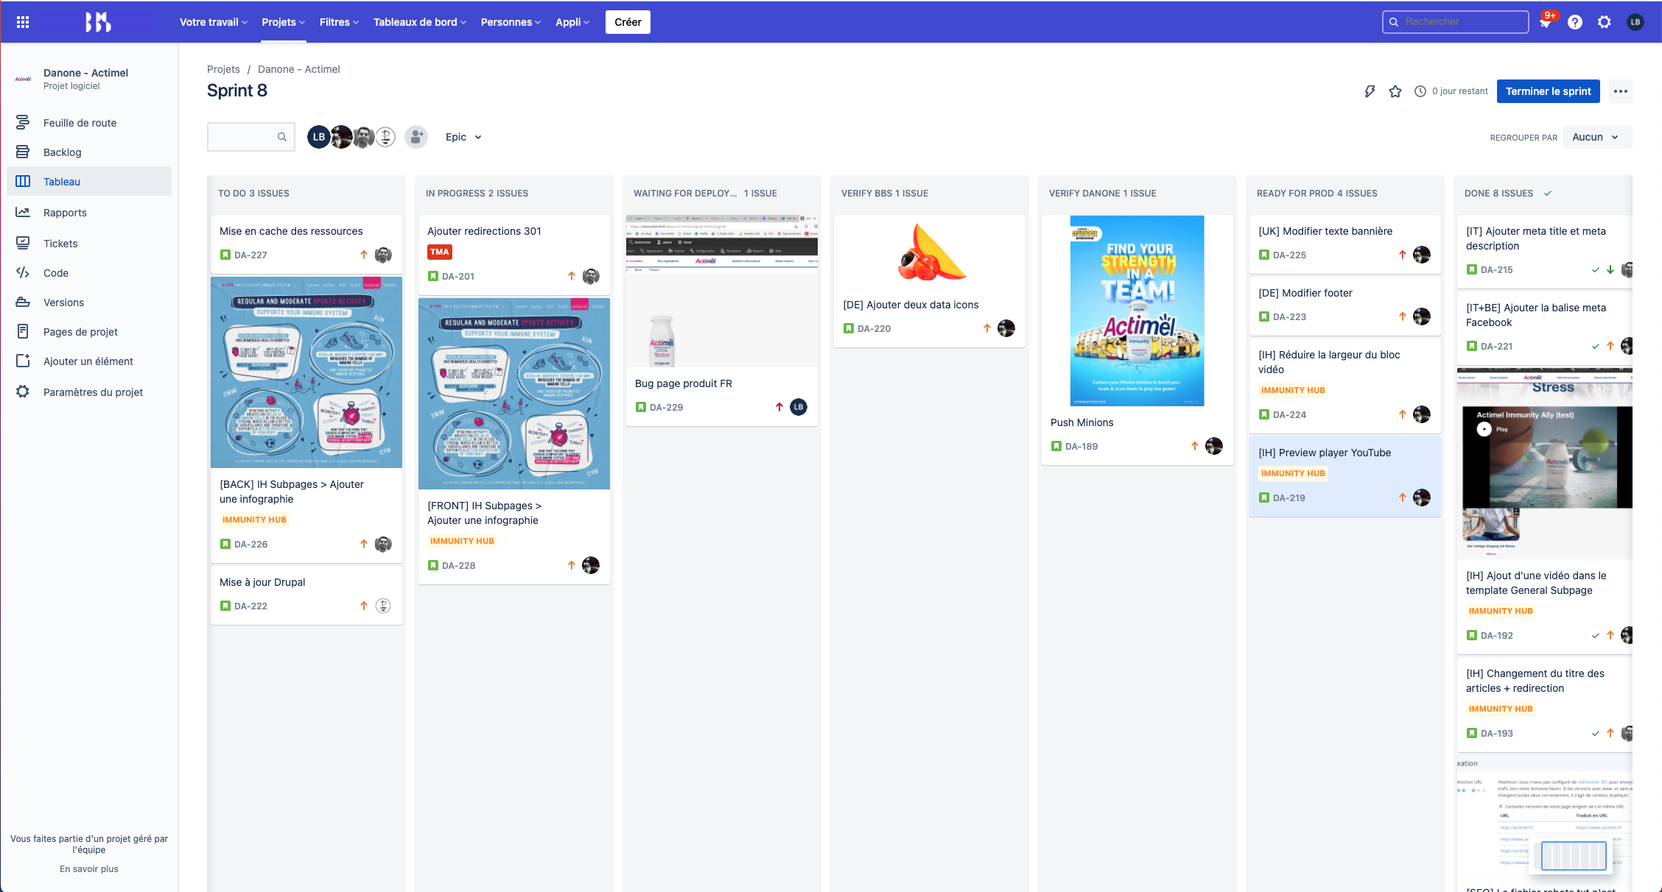
Task: Open the help question mark icon
Action: click(1575, 22)
